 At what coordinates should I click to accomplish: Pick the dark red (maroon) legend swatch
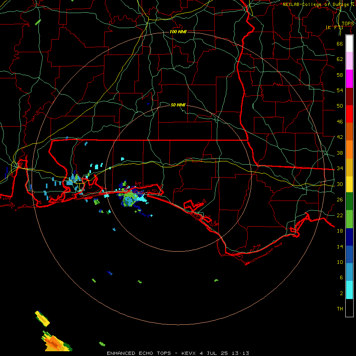tap(349, 96)
